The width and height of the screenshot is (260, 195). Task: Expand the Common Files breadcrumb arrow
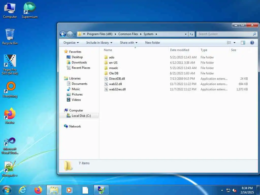click(x=141, y=34)
